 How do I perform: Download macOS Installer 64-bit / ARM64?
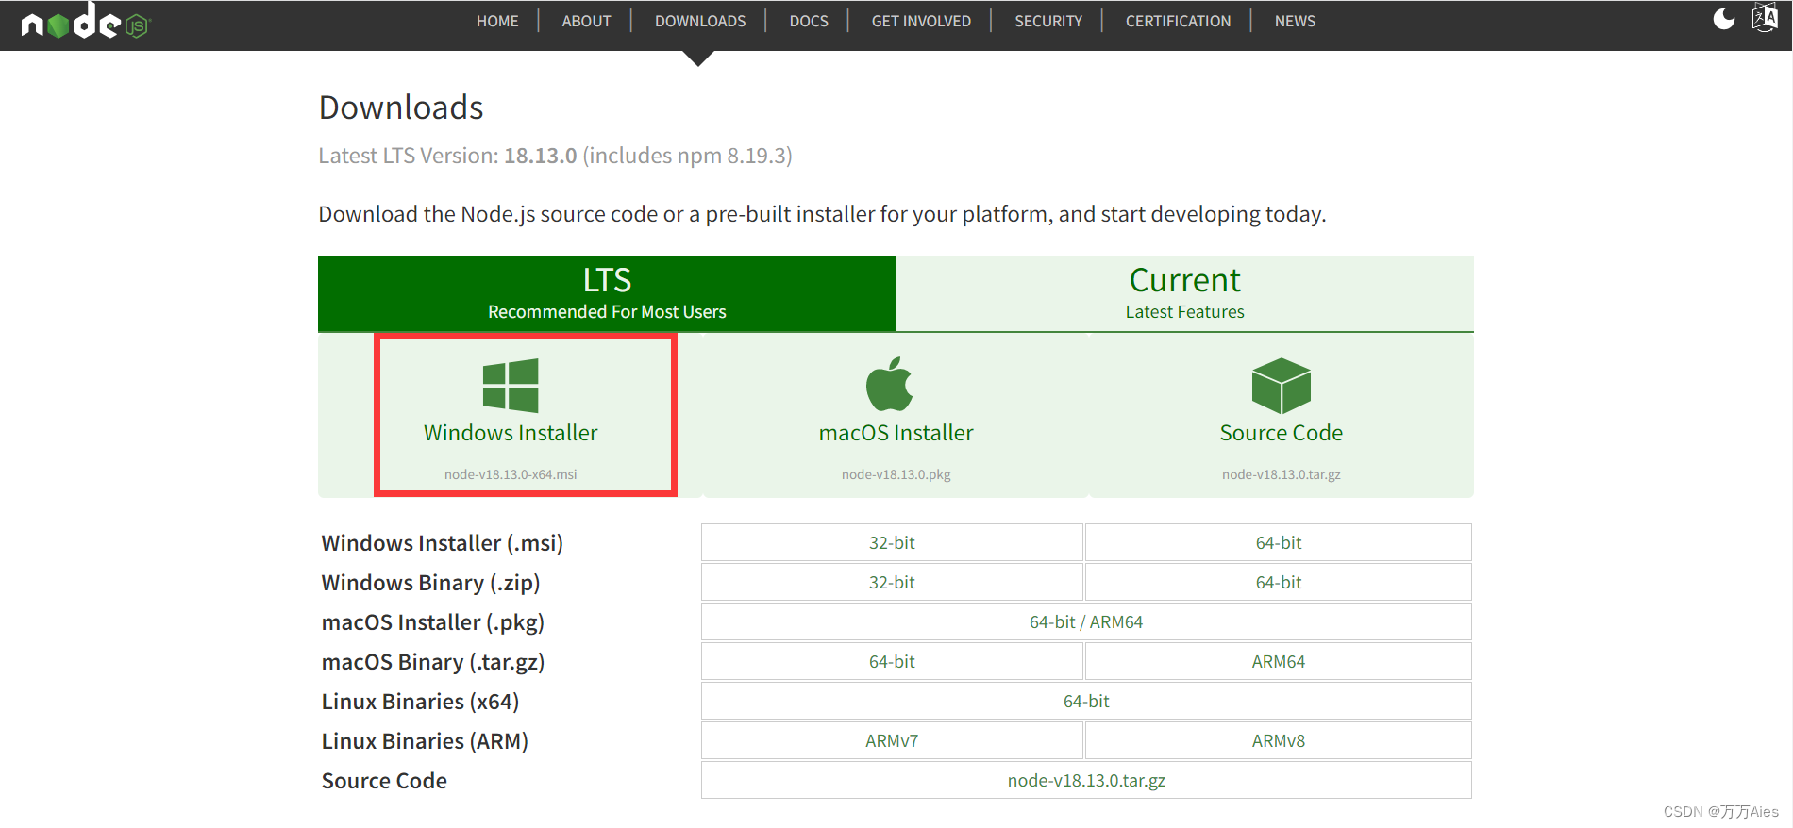point(1086,621)
